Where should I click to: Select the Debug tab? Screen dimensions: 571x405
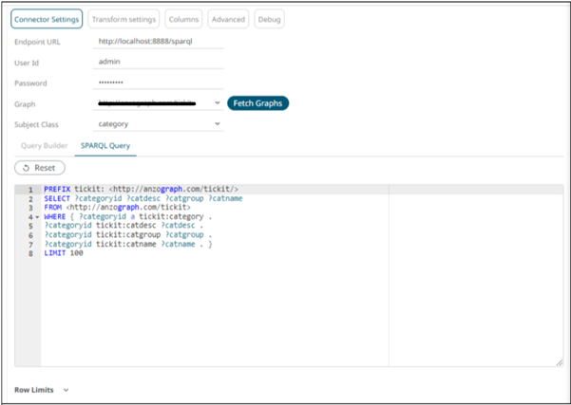click(x=269, y=19)
